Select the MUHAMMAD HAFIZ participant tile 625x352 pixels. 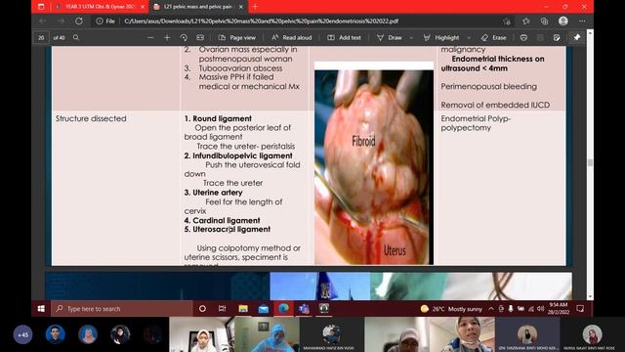[332, 334]
